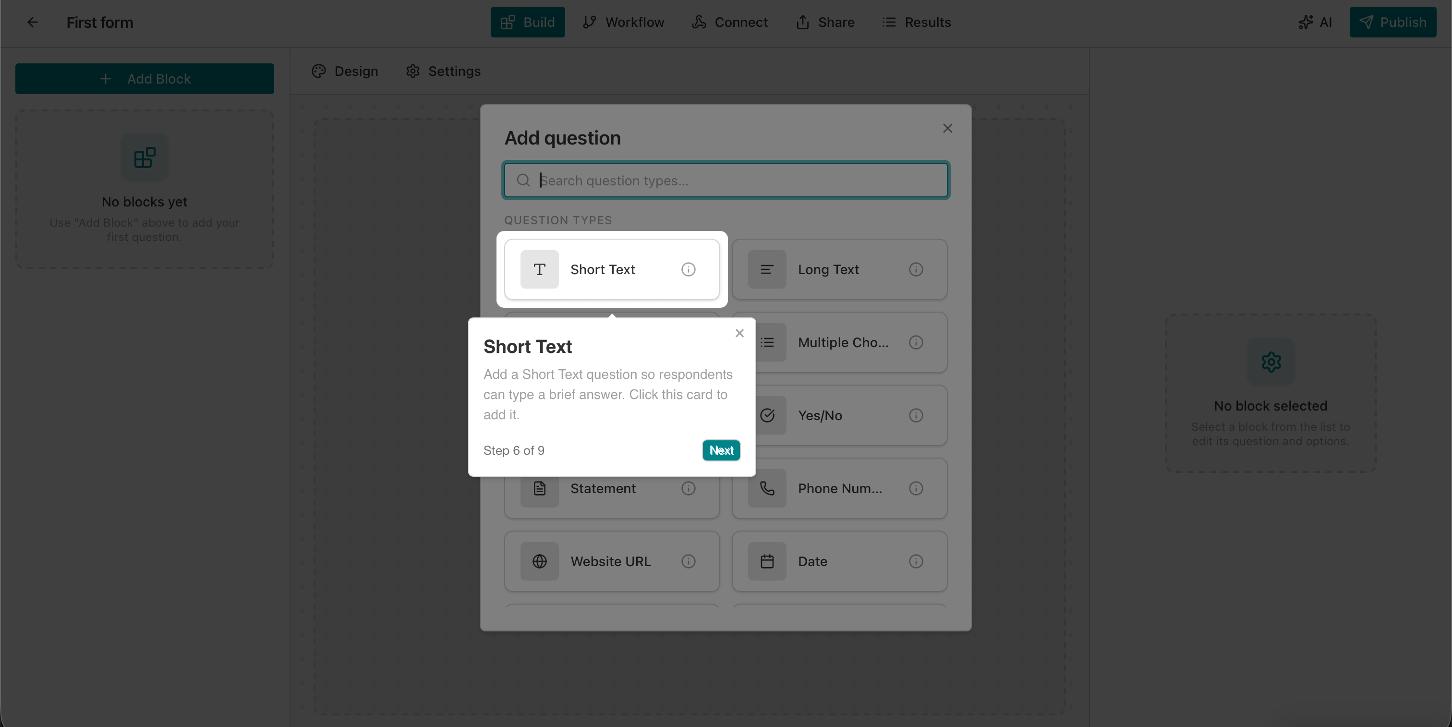Expand the AI assistant

click(1315, 22)
